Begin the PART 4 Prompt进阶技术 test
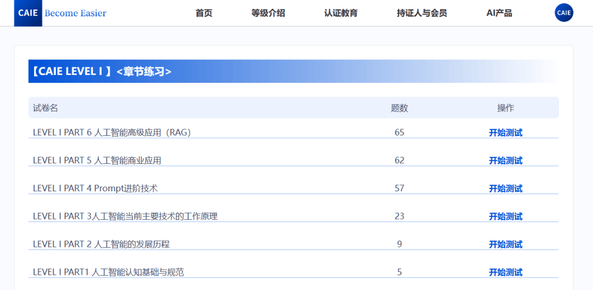This screenshot has width=593, height=290. (x=505, y=188)
